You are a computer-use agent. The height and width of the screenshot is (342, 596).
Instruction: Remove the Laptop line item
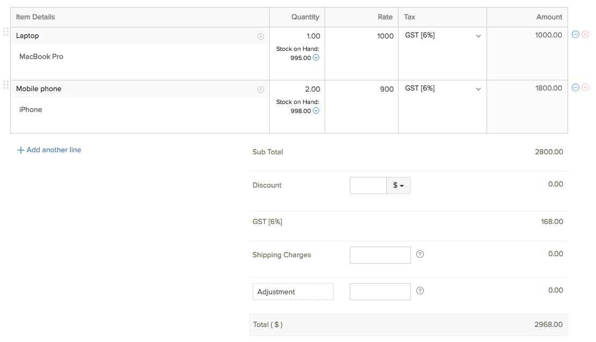[585, 34]
